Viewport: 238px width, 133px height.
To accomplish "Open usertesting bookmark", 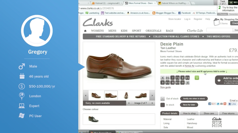I will point(92,13).
